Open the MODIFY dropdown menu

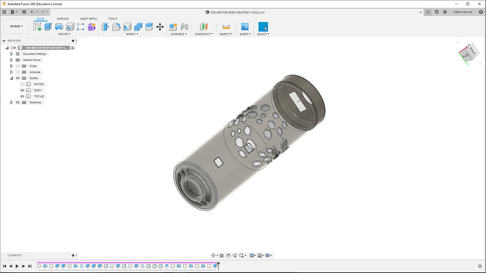132,34
